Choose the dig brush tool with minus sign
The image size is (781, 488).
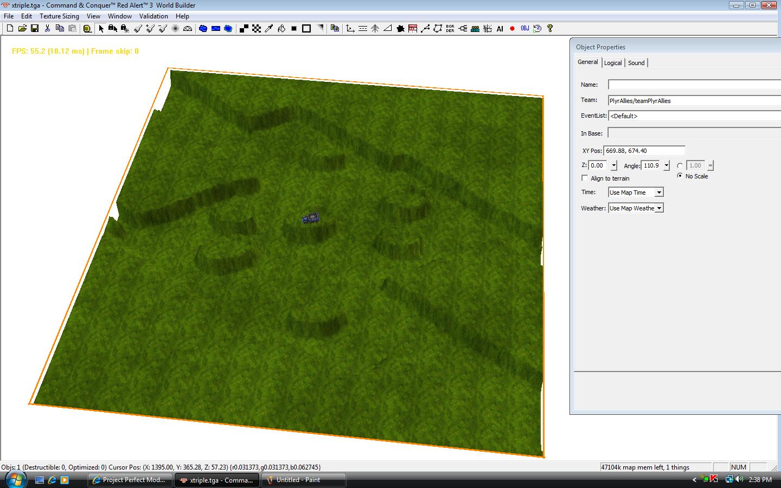coord(162,28)
